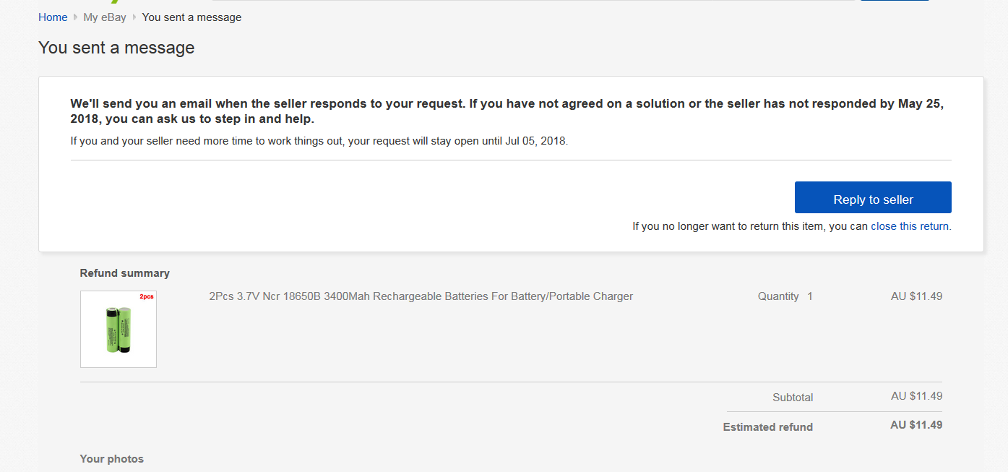
Task: Click the request open until Jul 05 text
Action: pyautogui.click(x=319, y=141)
